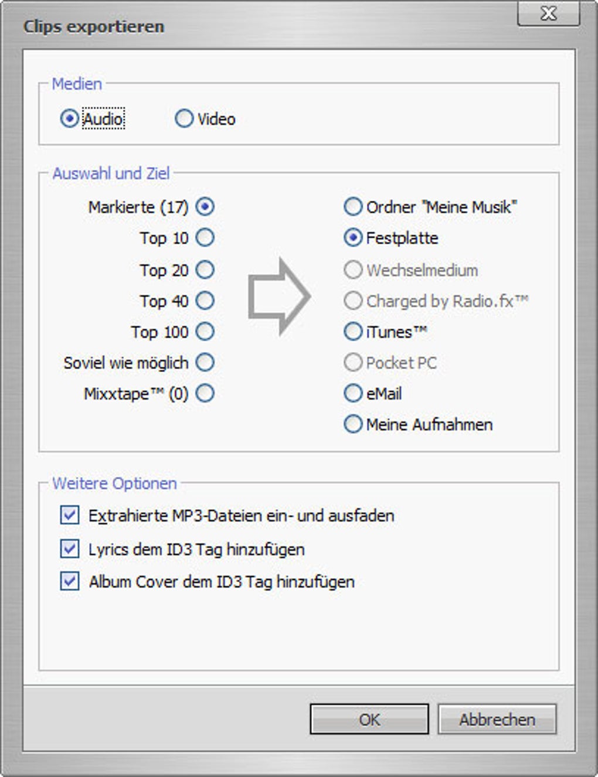Choose Soviel wie möglich option
This screenshot has height=777, width=598.
(205, 363)
